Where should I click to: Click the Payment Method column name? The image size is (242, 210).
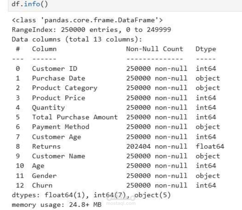(x=61, y=127)
